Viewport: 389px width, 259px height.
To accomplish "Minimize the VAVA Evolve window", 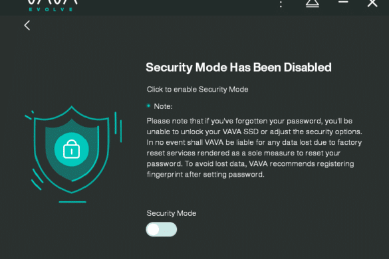I will [x=343, y=2].
